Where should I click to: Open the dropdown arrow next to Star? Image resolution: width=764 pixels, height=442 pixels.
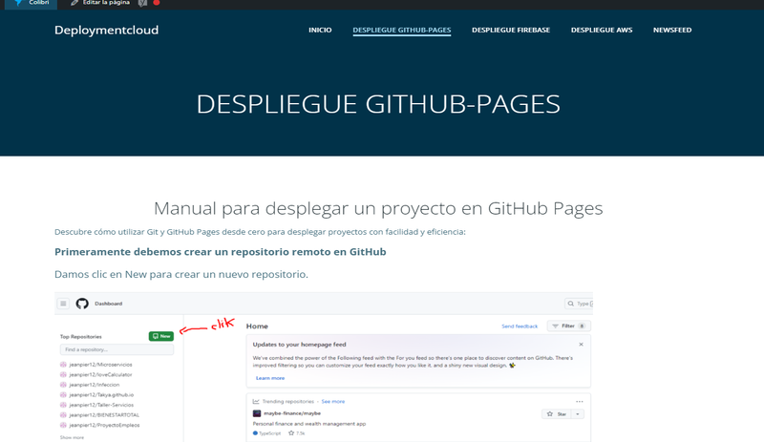point(578,413)
